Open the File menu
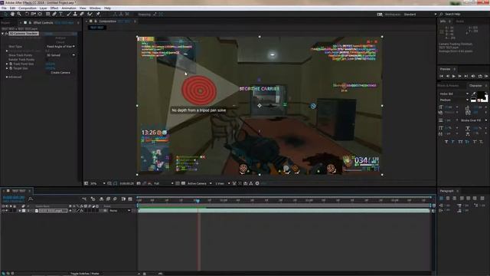This screenshot has width=490, height=276. pos(4,8)
